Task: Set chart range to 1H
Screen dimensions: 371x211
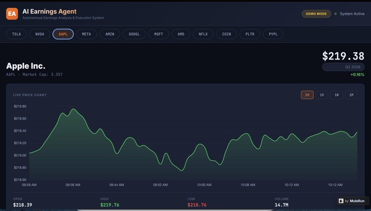Action: 307,95
